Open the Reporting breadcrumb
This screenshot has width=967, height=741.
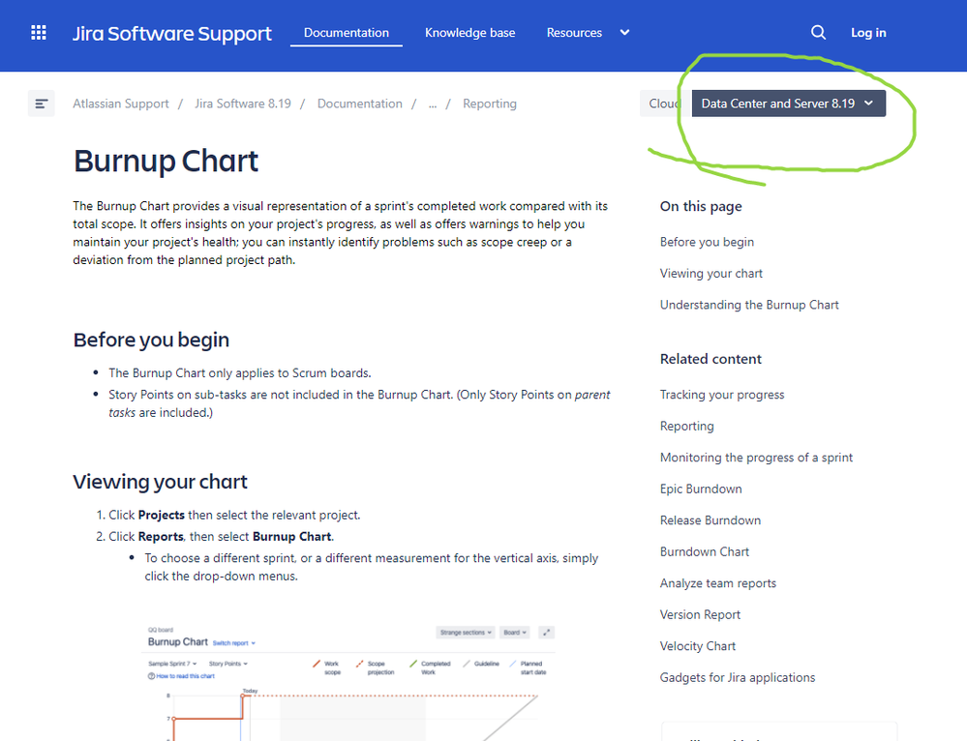(x=490, y=104)
